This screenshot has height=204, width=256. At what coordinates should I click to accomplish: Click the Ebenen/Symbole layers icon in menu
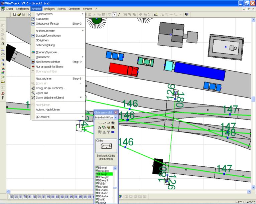[x=33, y=52]
